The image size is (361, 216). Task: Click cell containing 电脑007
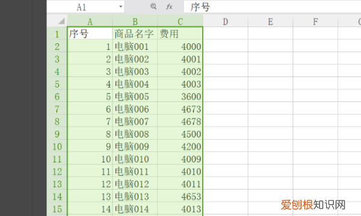[135, 121]
